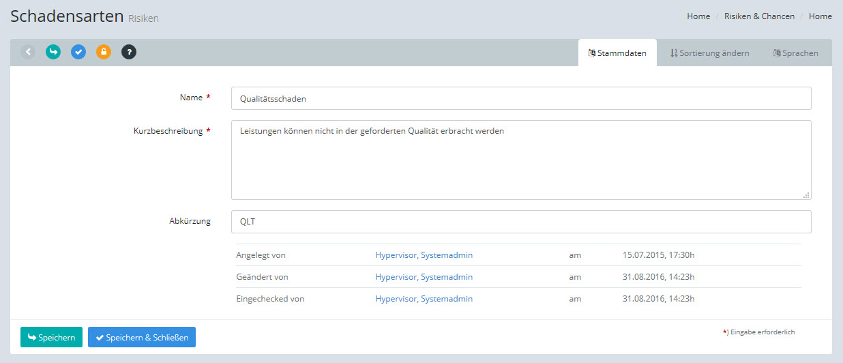This screenshot has width=843, height=363.
Task: Click the Speichern button
Action: (51, 337)
